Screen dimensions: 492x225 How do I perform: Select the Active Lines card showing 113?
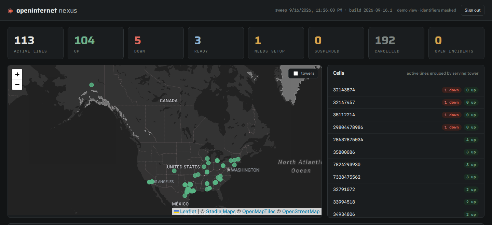[x=36, y=43]
